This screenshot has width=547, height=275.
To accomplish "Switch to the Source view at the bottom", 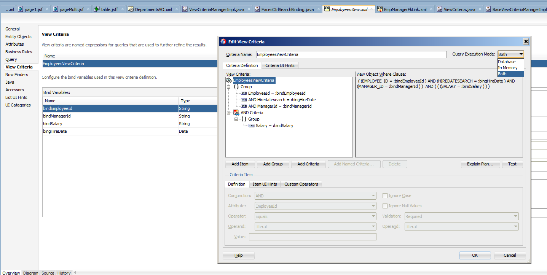I will click(x=48, y=273).
